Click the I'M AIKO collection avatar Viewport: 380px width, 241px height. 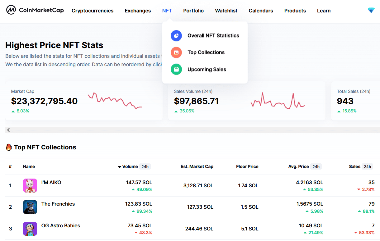tap(30, 185)
